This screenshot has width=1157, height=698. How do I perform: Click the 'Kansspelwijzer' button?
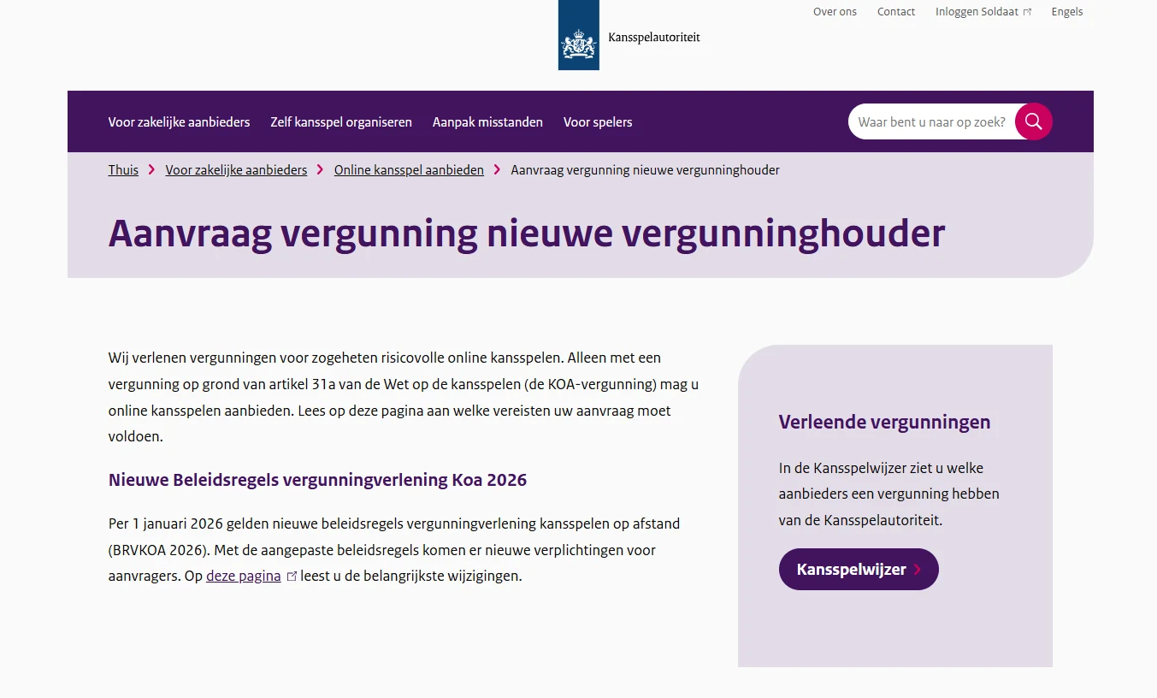coord(859,570)
